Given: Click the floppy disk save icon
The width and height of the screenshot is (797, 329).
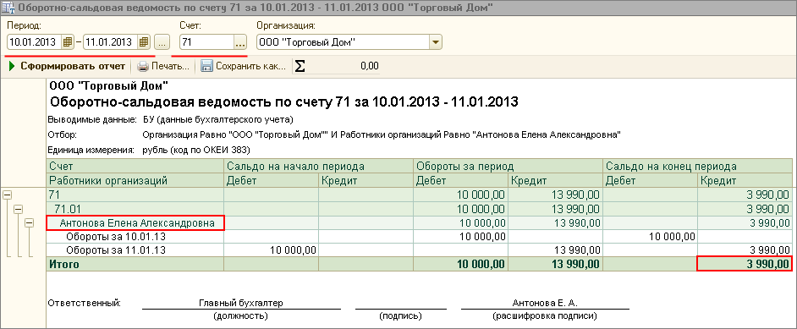Looking at the screenshot, I should 206,66.
